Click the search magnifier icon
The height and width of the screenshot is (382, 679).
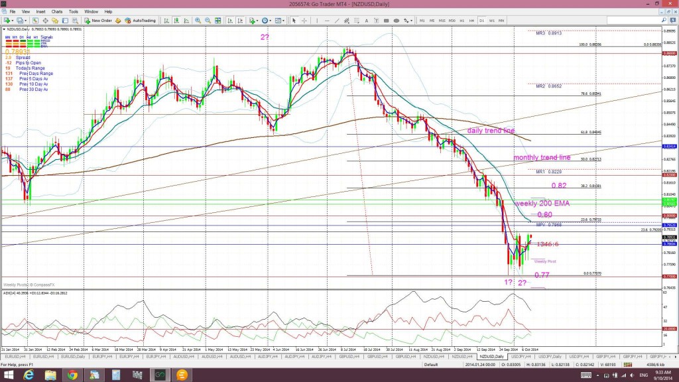(664, 21)
